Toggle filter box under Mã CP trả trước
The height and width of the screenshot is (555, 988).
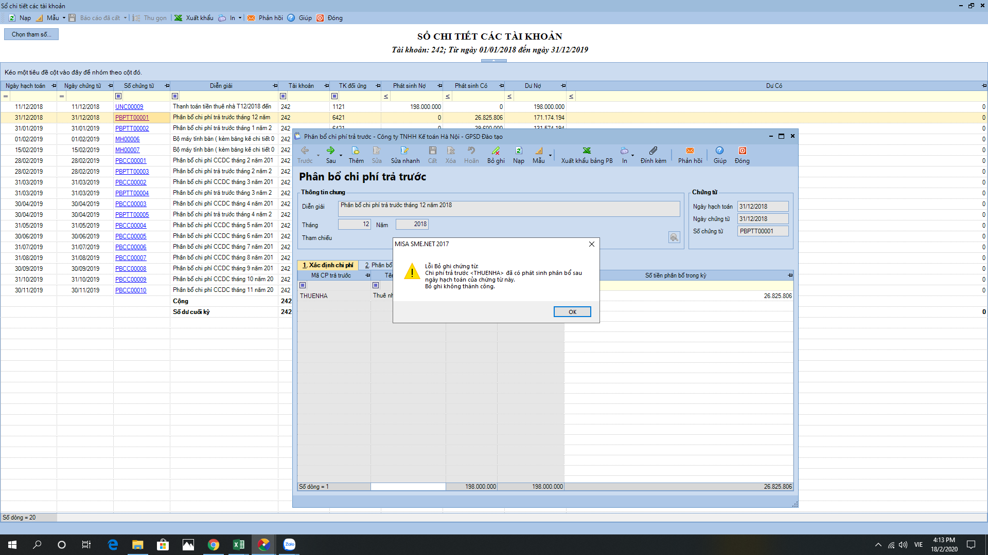point(303,285)
